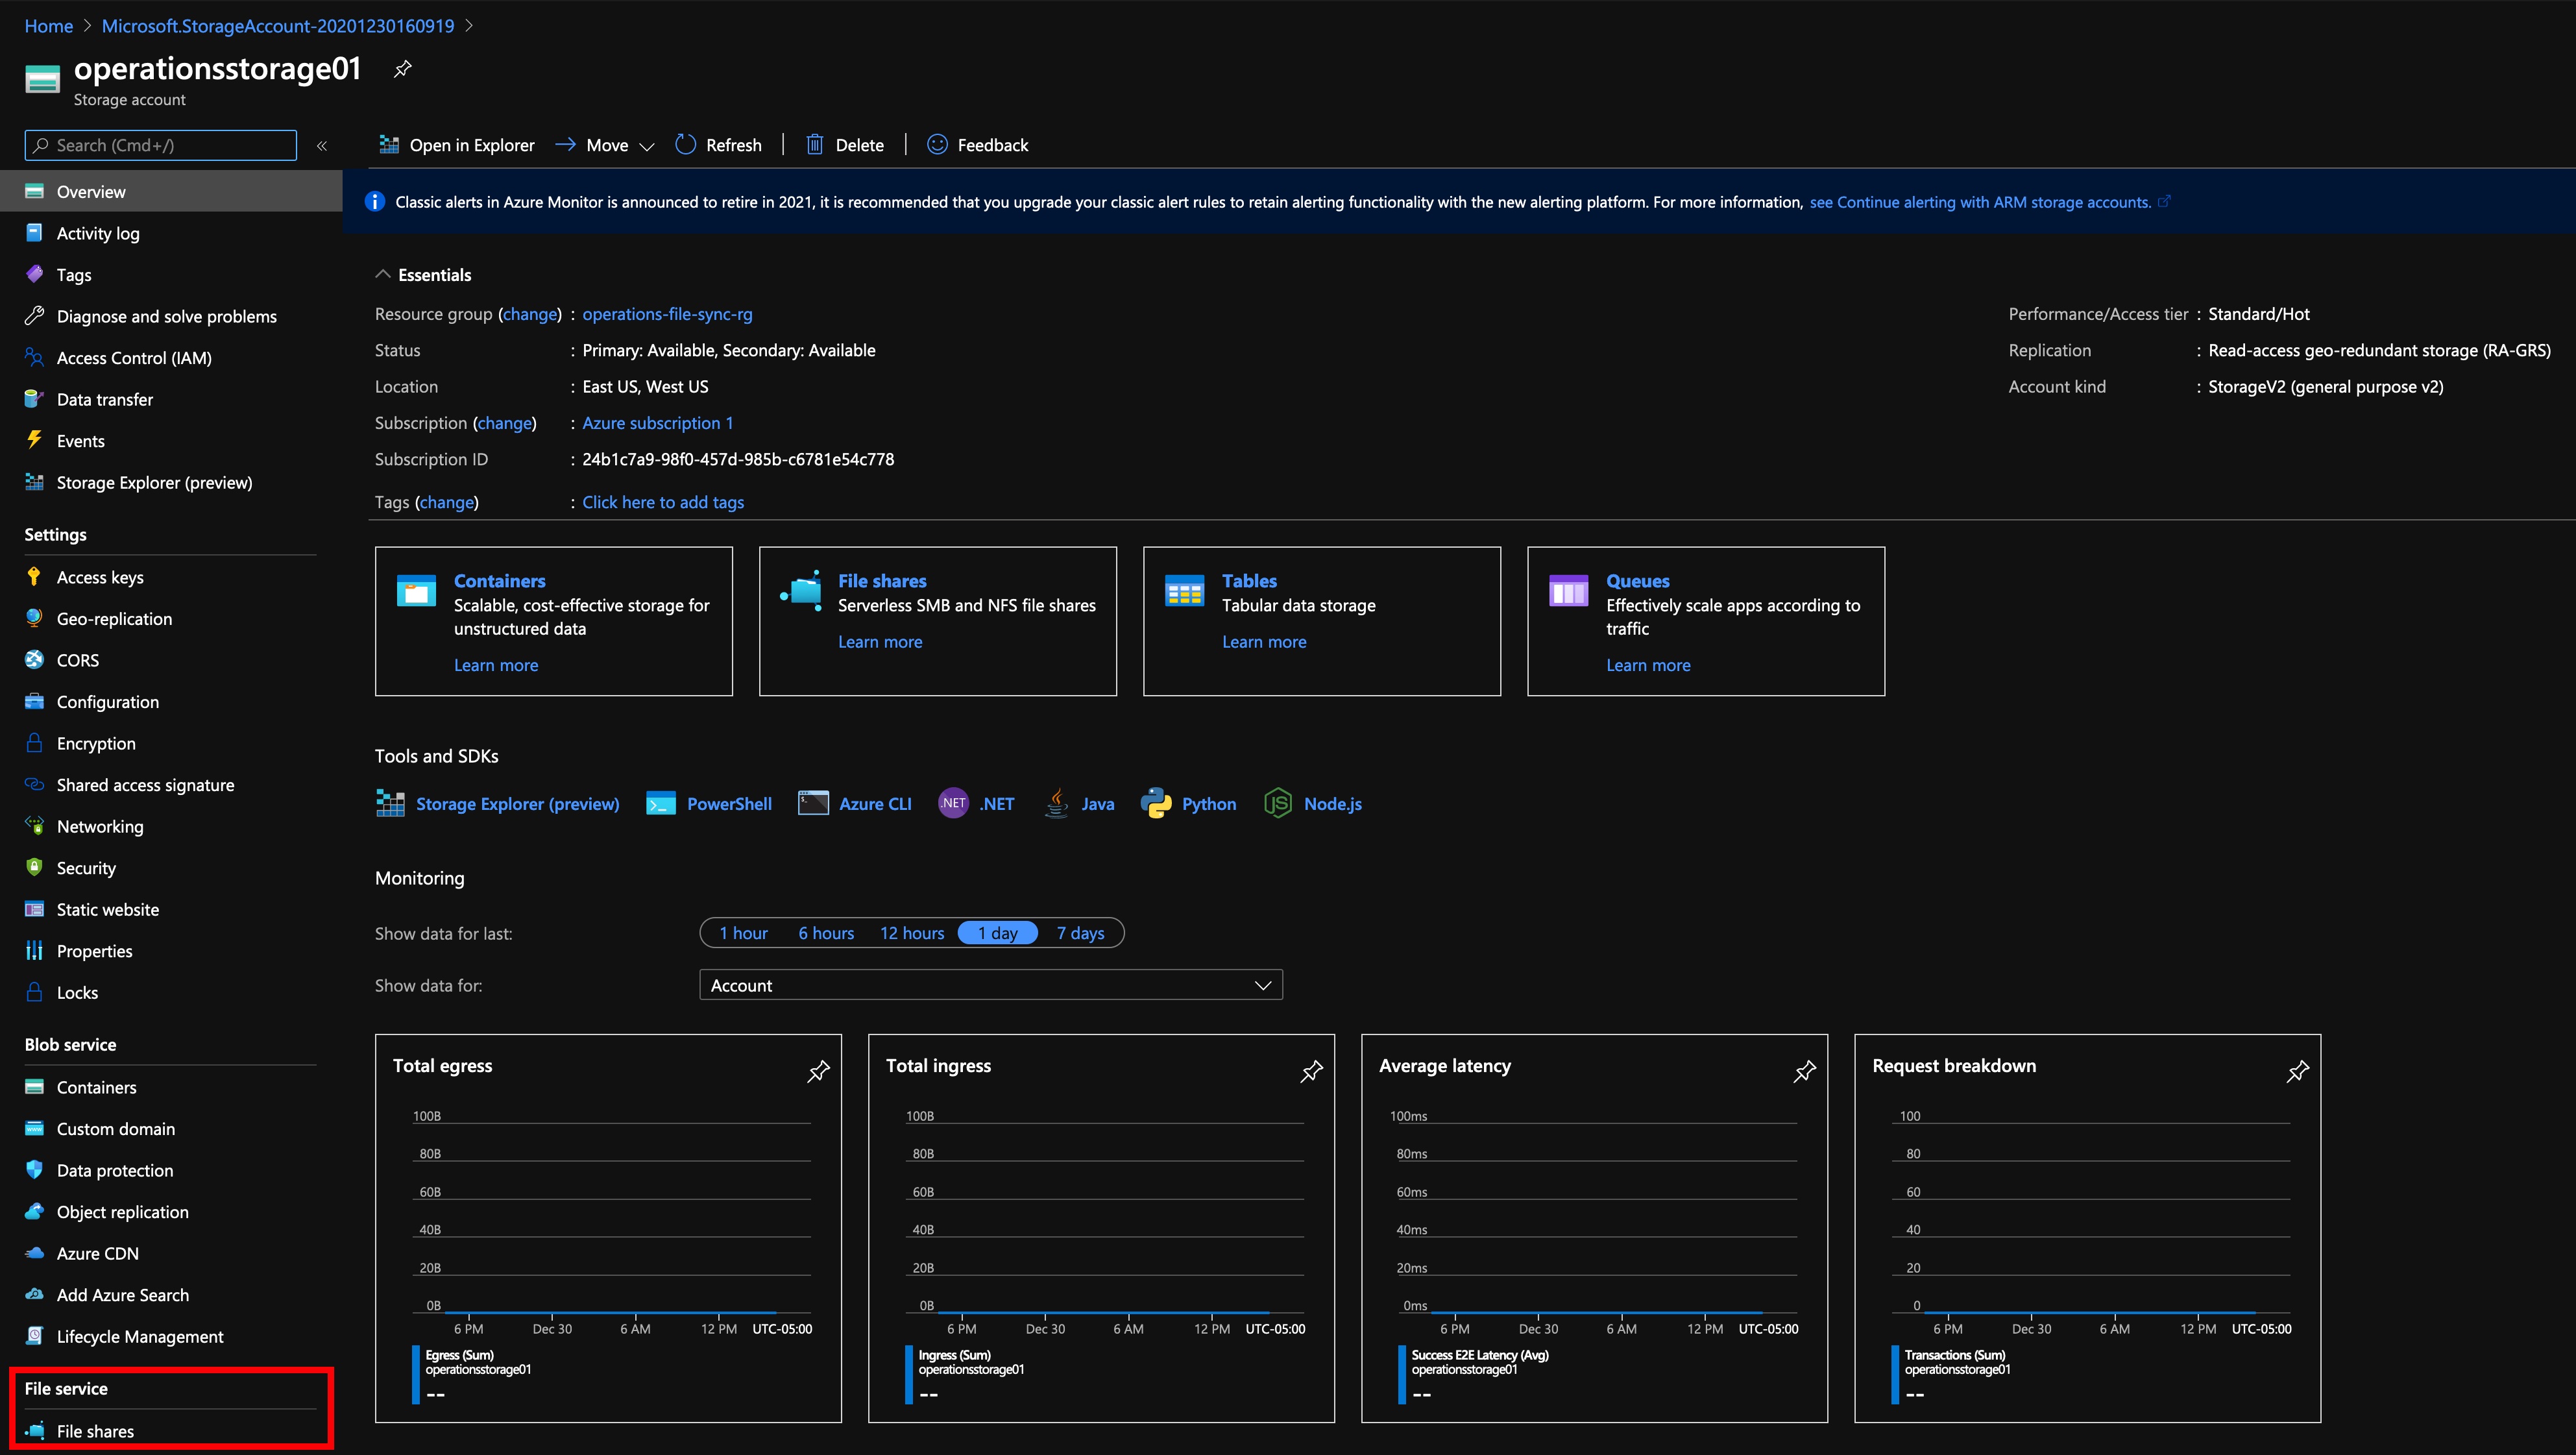Click Learn more under Tables card
This screenshot has width=2576, height=1455.
point(1264,642)
